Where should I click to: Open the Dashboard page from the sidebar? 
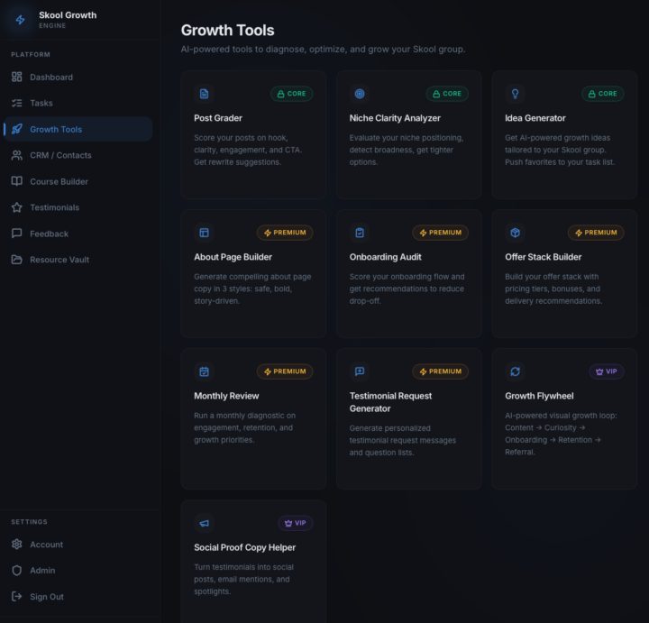(x=78, y=77)
